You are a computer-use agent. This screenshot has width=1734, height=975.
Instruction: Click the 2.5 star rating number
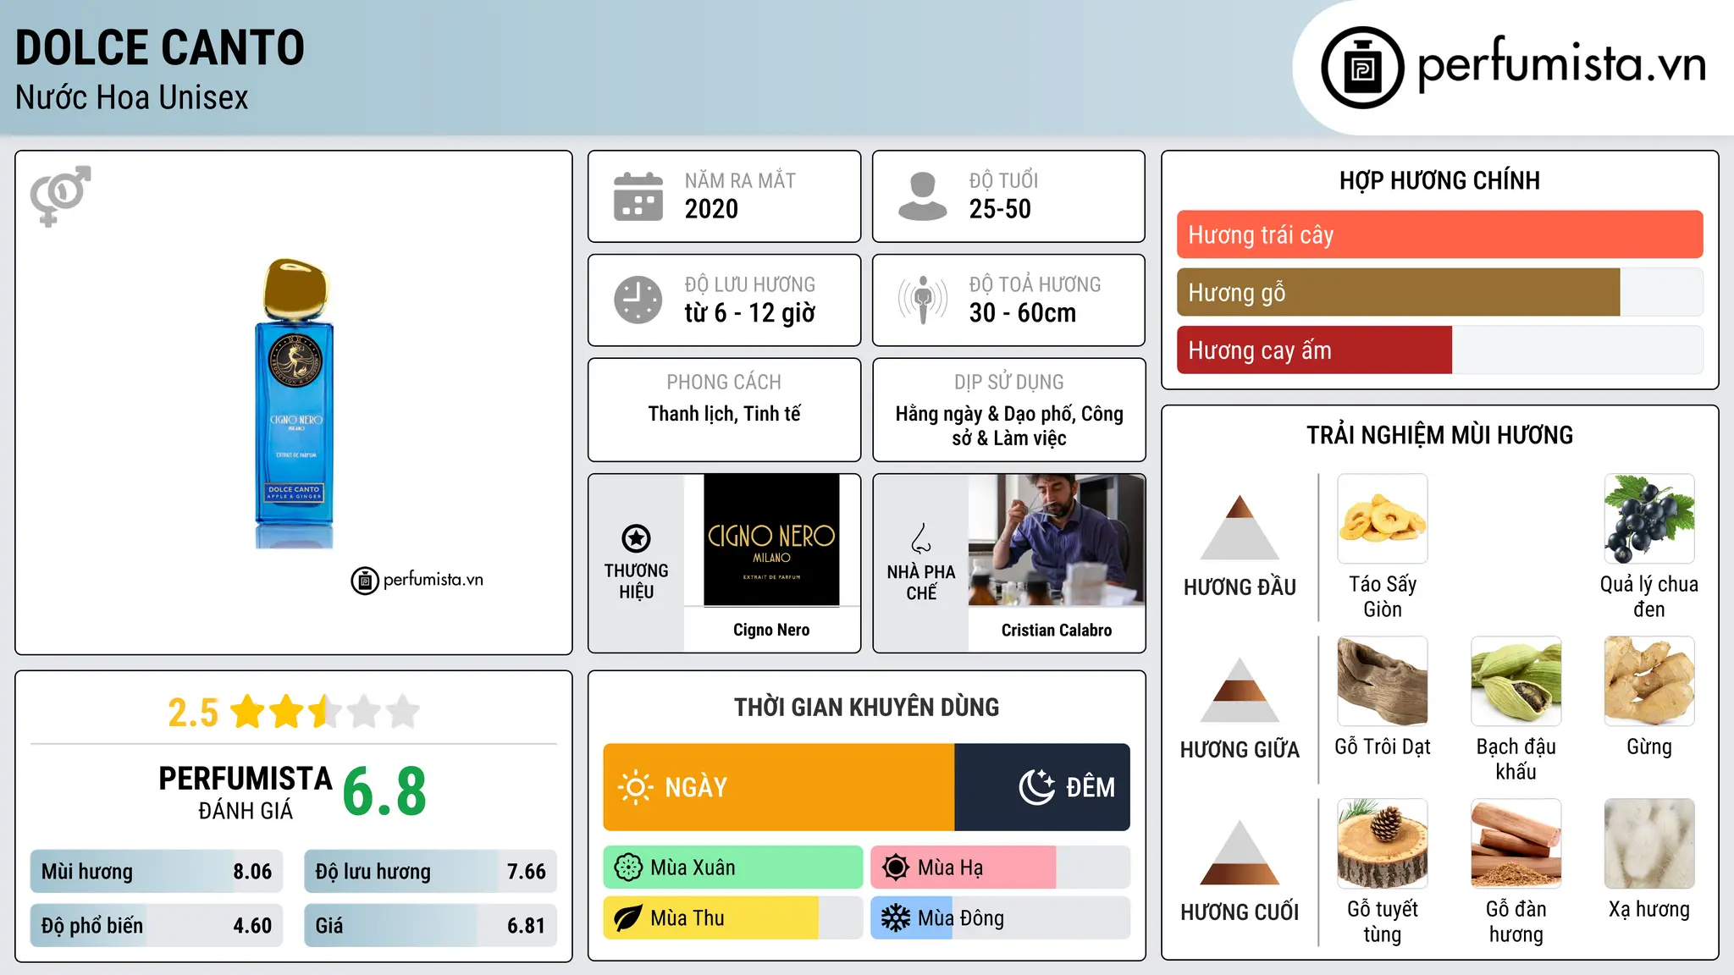(193, 713)
